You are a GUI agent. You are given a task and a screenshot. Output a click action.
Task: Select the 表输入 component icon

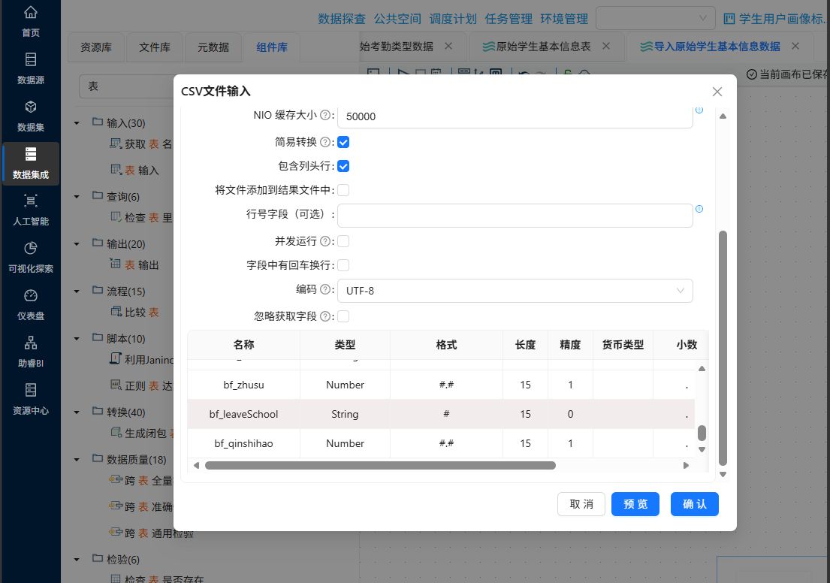(116, 170)
